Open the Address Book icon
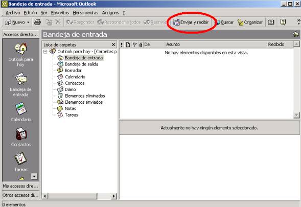This screenshot has width=301, height=207. 271,22
